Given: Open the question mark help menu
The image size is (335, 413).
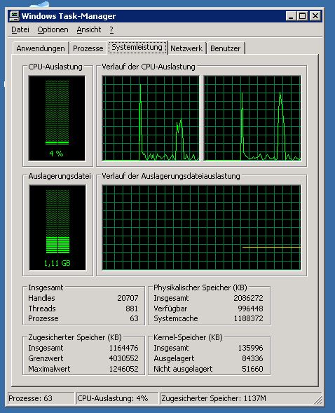Looking at the screenshot, I should click(111, 29).
